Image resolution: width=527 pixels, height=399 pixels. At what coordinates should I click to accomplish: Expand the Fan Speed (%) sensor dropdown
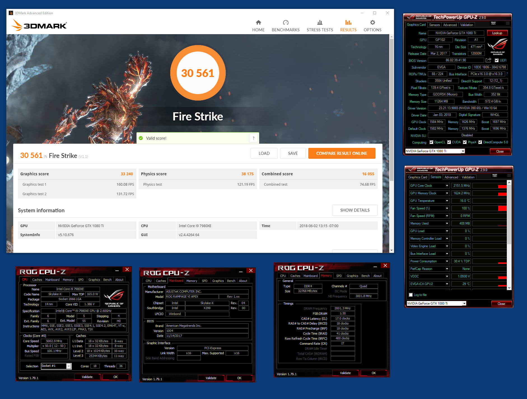point(447,208)
